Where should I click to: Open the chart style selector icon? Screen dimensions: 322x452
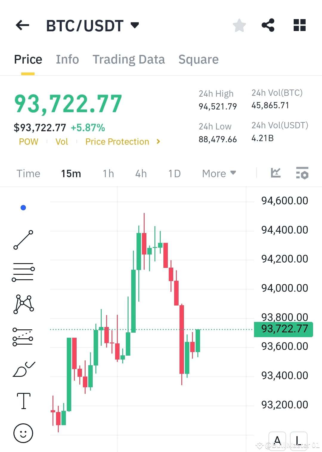coord(275,173)
